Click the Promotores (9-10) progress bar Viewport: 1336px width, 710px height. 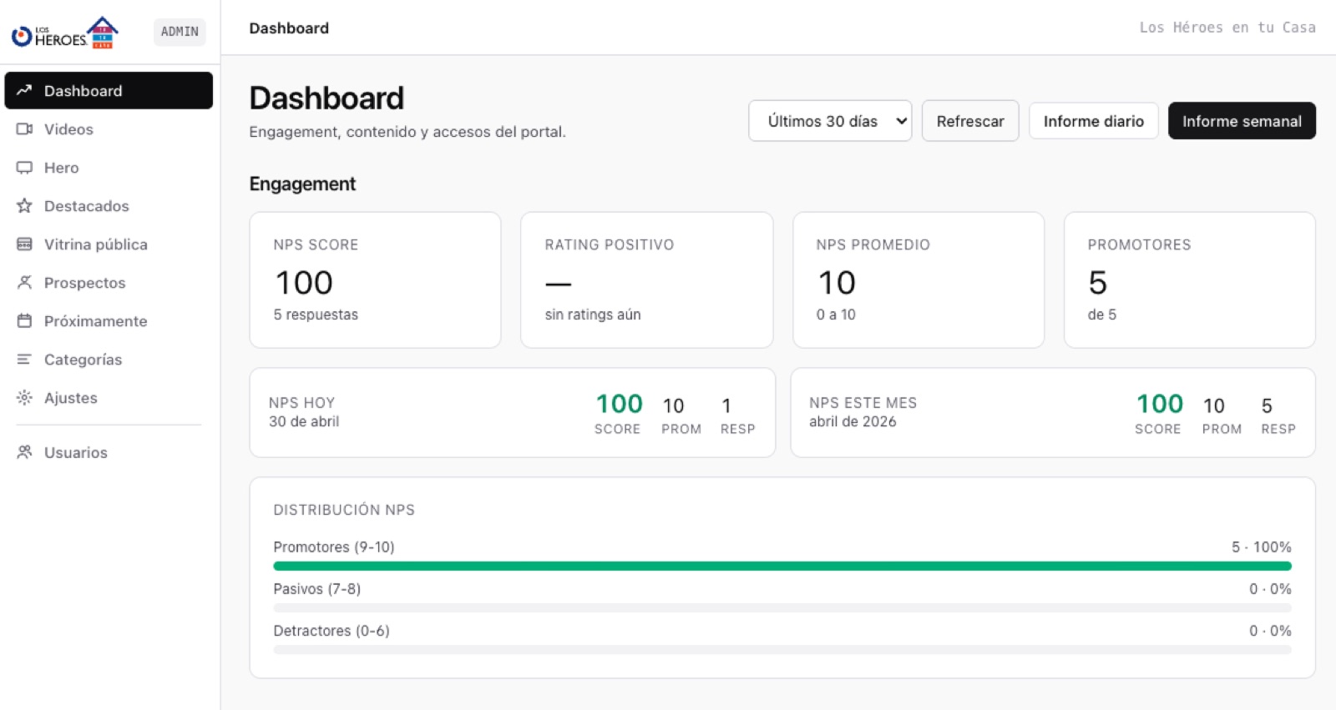click(782, 566)
